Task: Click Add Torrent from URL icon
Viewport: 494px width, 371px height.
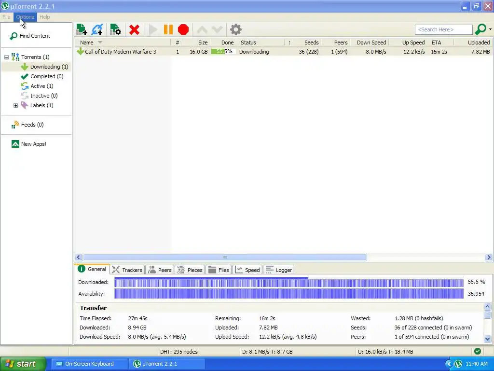Action: [x=97, y=29]
